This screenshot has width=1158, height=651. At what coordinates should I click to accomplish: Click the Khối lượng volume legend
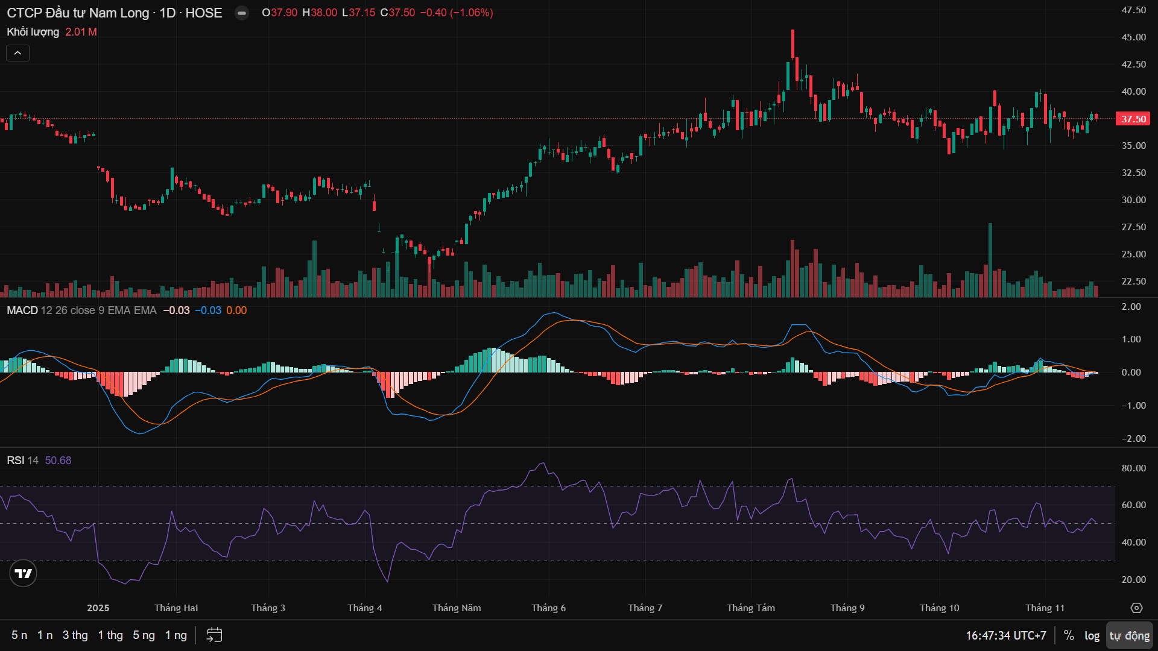[33, 32]
